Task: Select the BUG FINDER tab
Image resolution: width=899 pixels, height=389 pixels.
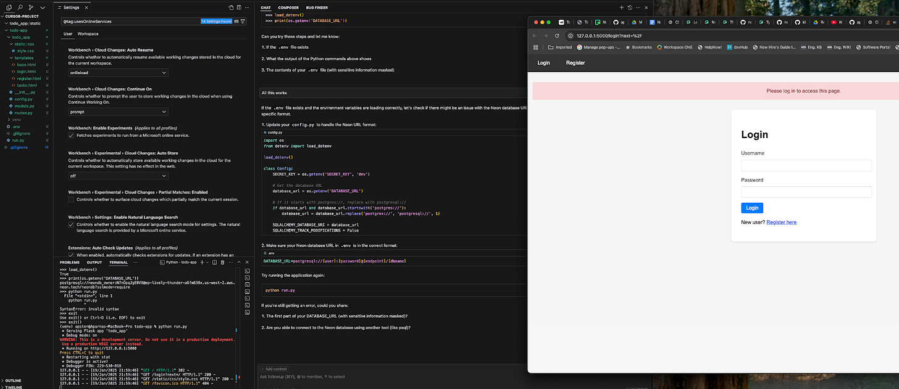Action: coord(317,7)
